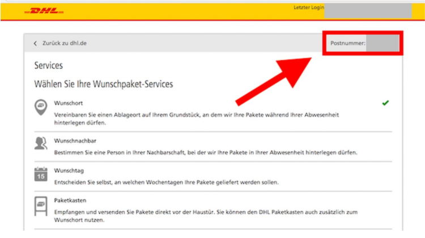Select the Wunschort service heading
The height and width of the screenshot is (238, 425).
point(69,103)
